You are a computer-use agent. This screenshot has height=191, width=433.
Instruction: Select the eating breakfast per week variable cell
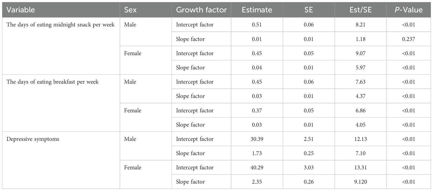tap(52, 82)
